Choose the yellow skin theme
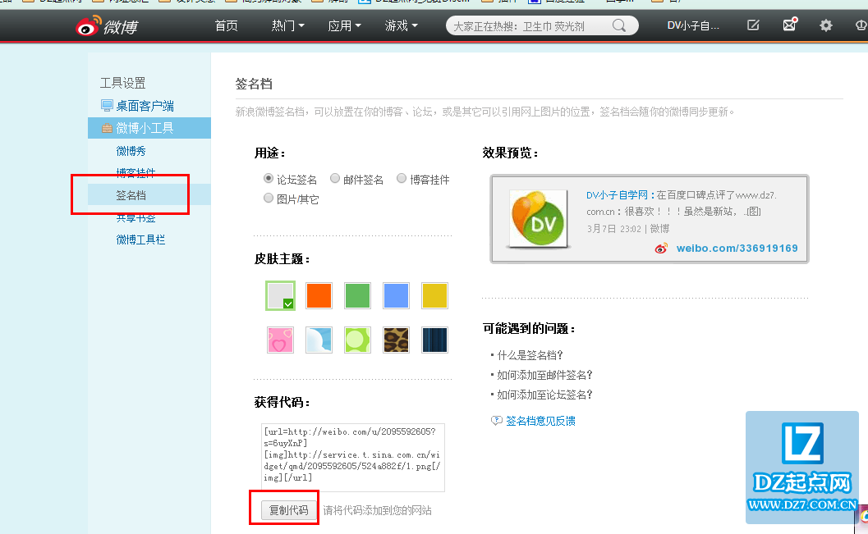The width and height of the screenshot is (868, 534). click(x=434, y=296)
